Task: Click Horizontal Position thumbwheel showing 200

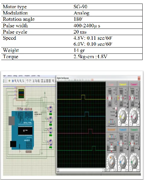Action: (x=112, y=148)
